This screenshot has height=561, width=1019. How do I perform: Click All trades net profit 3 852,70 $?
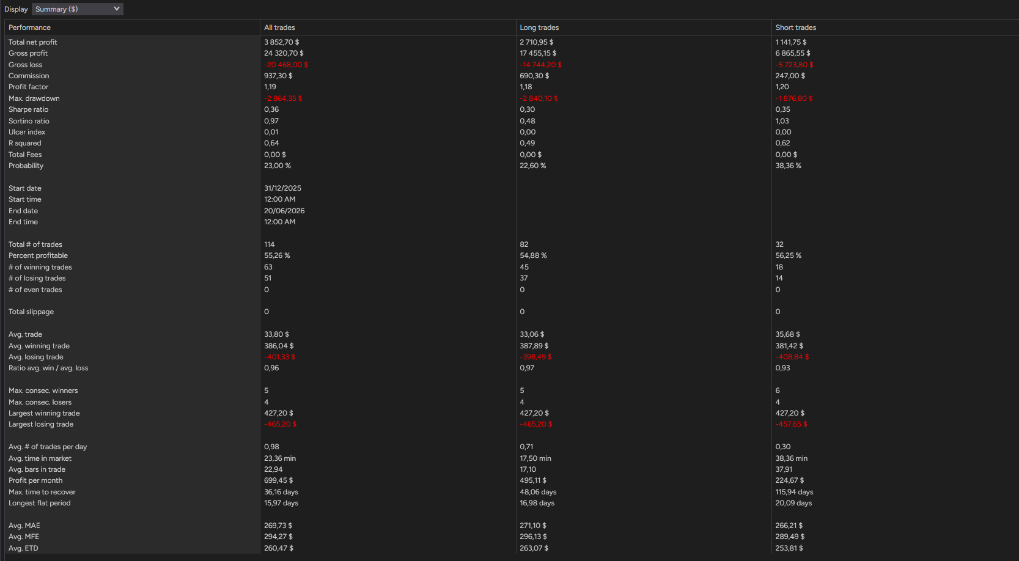coord(282,42)
